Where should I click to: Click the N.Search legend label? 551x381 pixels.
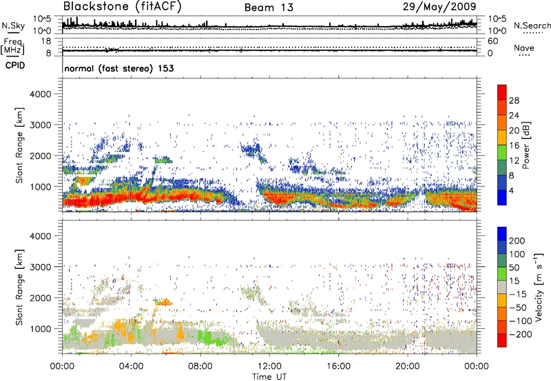pyautogui.click(x=532, y=25)
